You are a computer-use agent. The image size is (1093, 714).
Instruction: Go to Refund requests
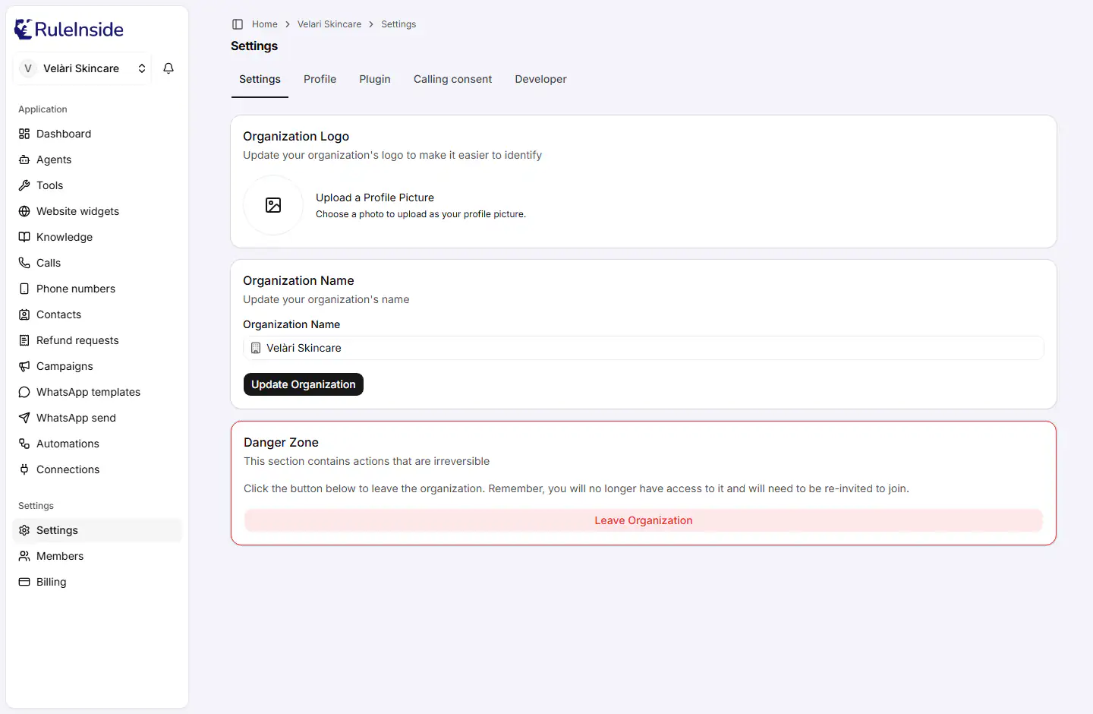click(x=97, y=340)
